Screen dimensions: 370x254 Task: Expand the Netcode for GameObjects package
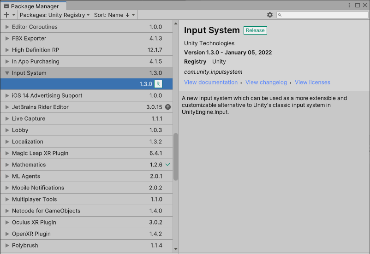[x=7, y=211]
